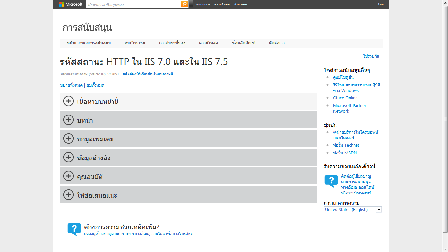Click the บทนำ heading text
Viewport: 448px width, 252px height.
pos(85,120)
